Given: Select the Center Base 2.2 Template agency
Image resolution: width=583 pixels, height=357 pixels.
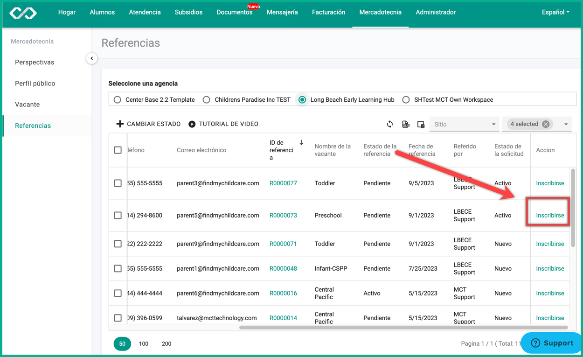Looking at the screenshot, I should (118, 100).
